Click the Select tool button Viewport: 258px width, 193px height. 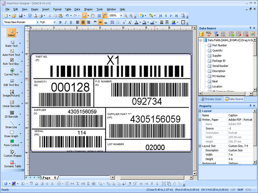11,33
